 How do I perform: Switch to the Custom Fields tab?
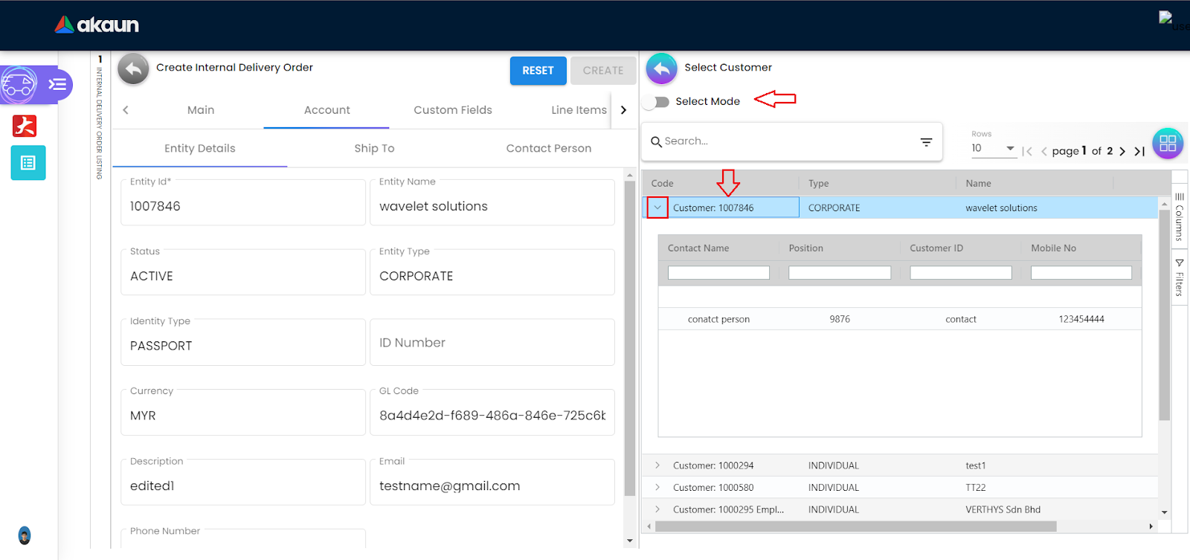point(452,110)
